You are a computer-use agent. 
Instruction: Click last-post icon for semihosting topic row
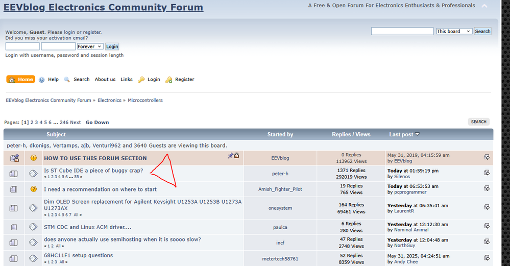(x=487, y=241)
